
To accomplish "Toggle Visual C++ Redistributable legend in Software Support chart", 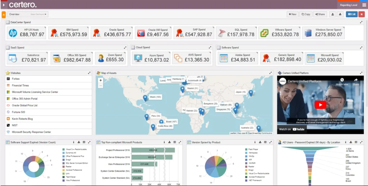I will click(x=74, y=149).
